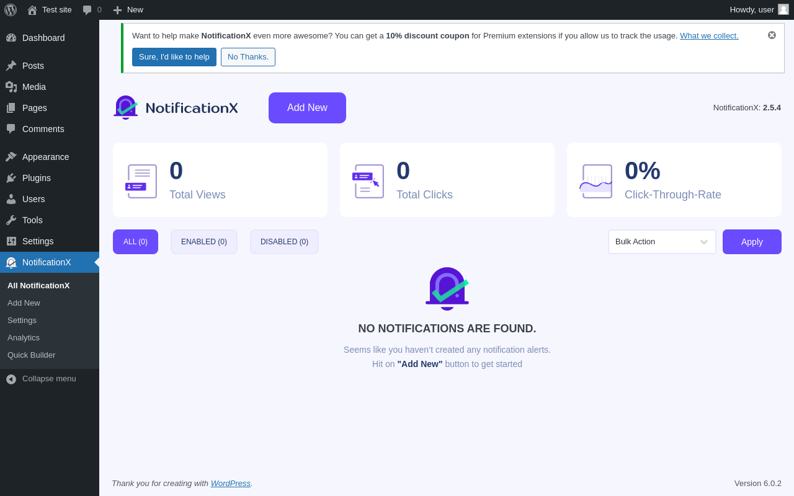The height and width of the screenshot is (496, 794).
Task: Click the Tools wrench icon
Action: [x=11, y=220]
